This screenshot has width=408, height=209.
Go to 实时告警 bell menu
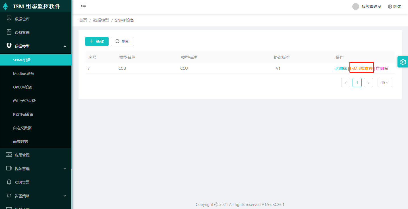(22, 182)
